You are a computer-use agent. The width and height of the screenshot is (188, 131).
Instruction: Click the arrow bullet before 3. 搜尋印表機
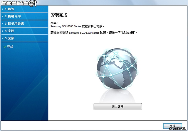pyautogui.click(x=3, y=24)
